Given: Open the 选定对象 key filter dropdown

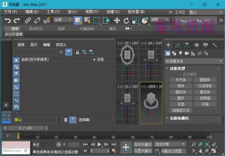Looking at the screenshot, I should [x=170, y=144].
